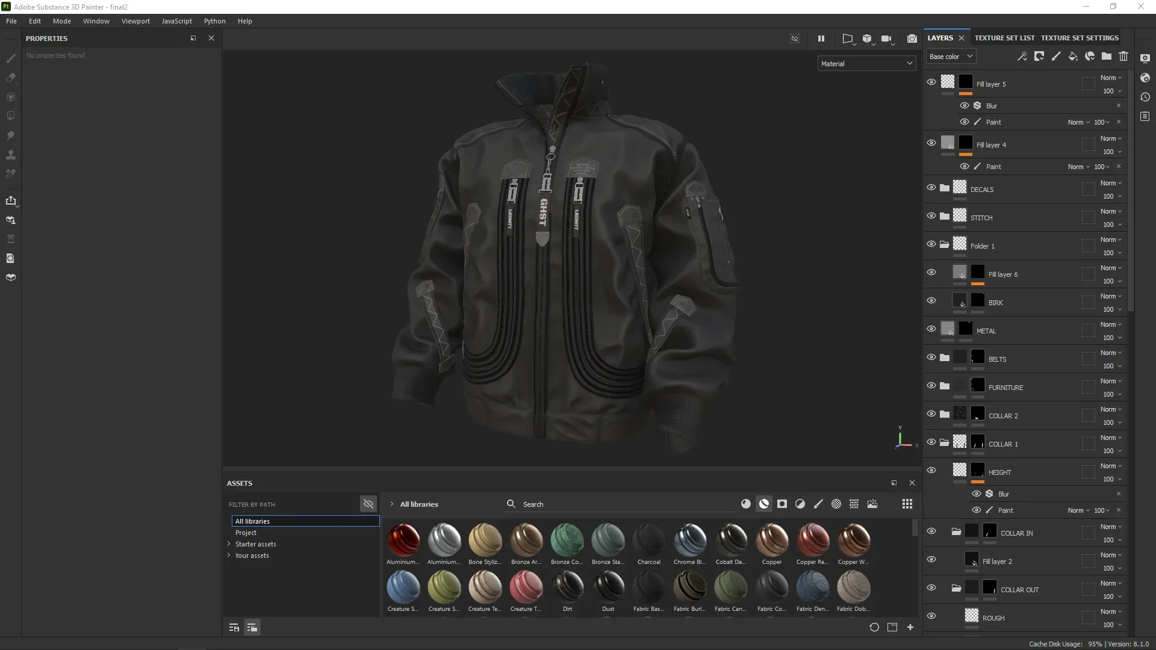This screenshot has height=650, width=1156.
Task: Select Project in the assets filter list
Action: pos(246,532)
